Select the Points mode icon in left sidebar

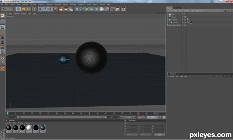click(3, 37)
